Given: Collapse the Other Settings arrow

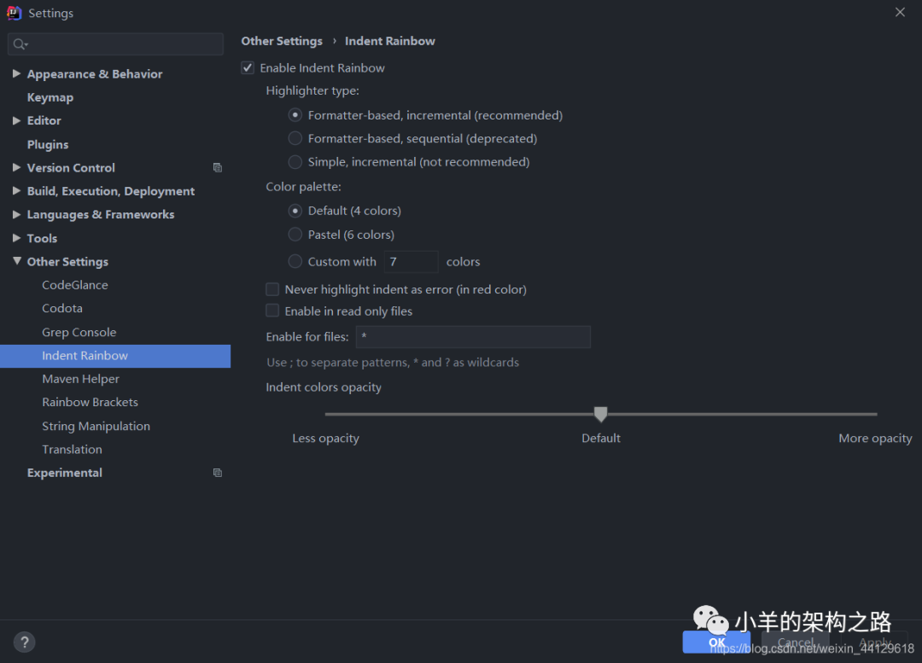Looking at the screenshot, I should pos(16,261).
